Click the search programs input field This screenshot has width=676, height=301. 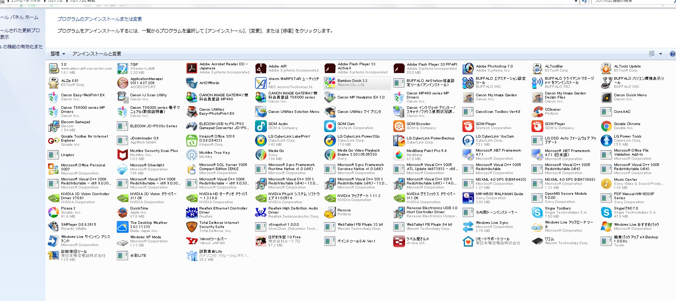[x=632, y=1]
